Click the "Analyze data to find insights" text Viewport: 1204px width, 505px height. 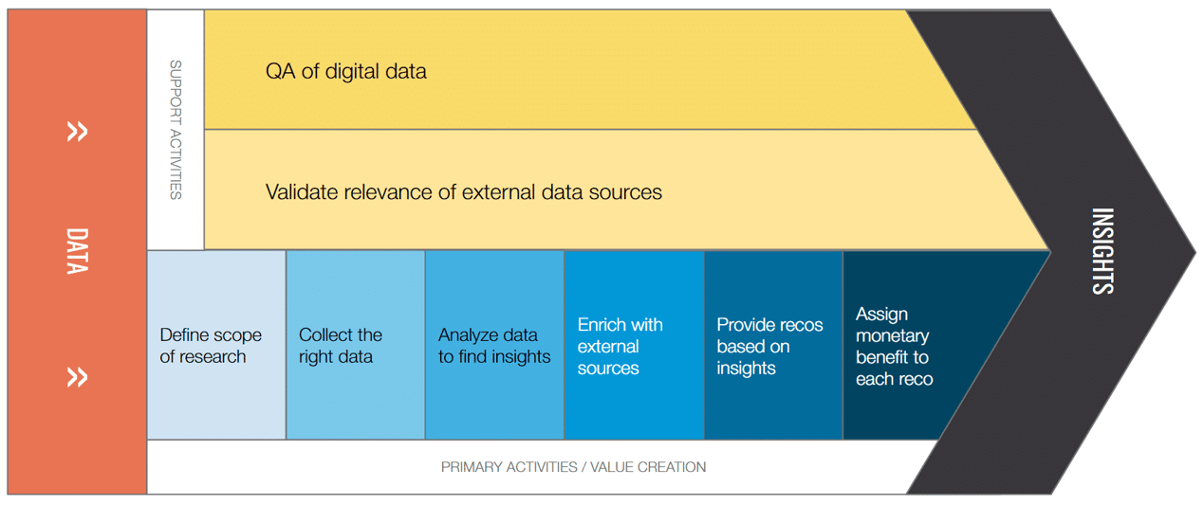click(x=494, y=346)
